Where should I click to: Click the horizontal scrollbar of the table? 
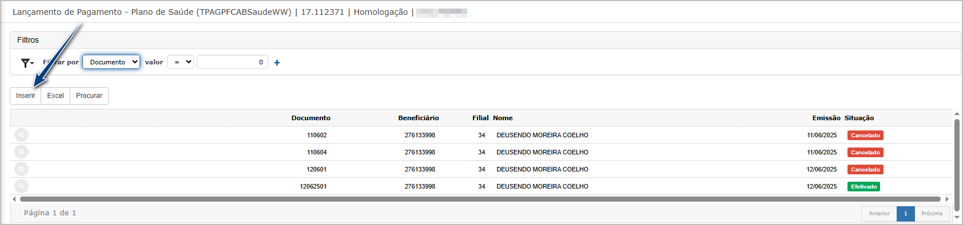point(480,199)
